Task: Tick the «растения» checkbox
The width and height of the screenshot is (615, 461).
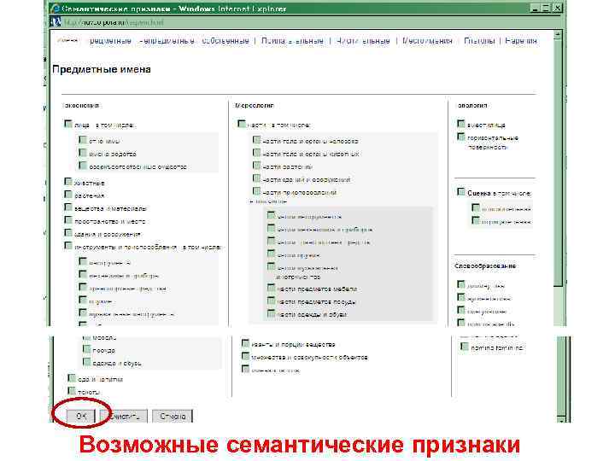Action: click(x=68, y=195)
